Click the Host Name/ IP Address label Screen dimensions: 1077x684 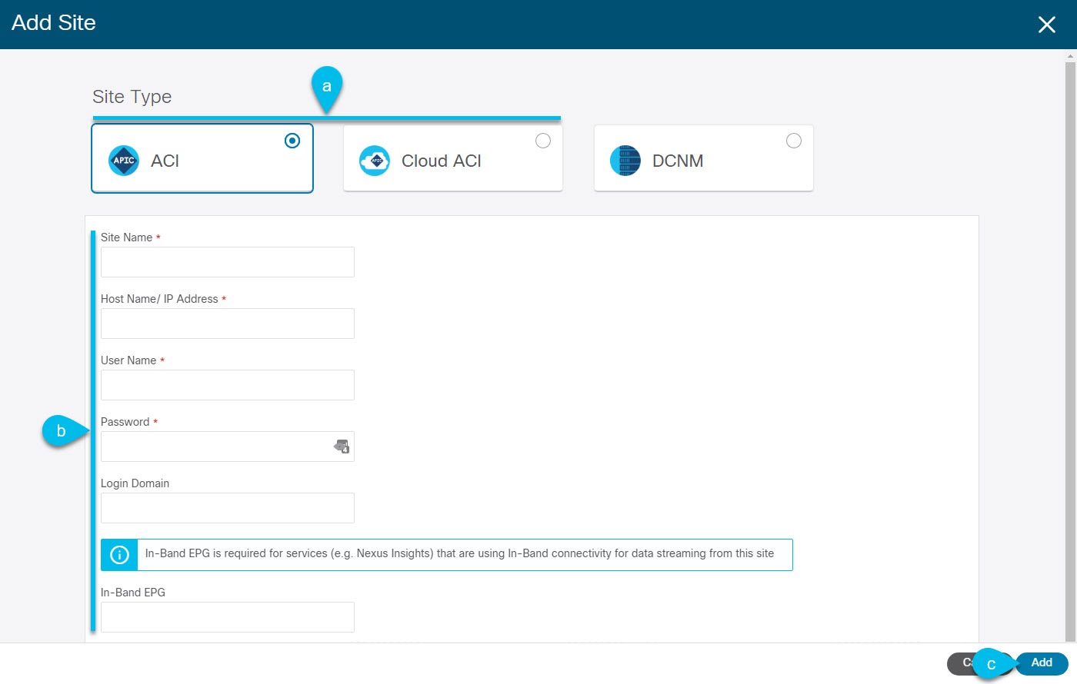coord(159,299)
